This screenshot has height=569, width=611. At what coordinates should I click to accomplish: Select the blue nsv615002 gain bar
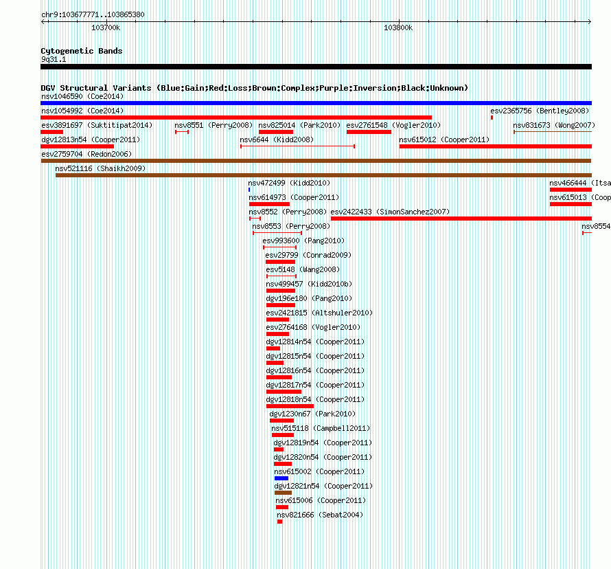281,478
